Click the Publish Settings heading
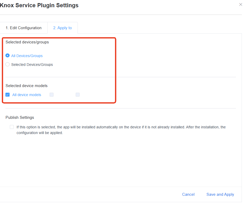This screenshot has height=204, width=246. point(20,117)
